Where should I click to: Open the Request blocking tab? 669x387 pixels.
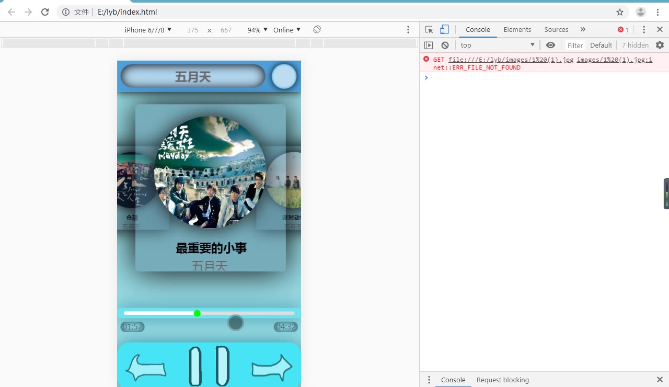pyautogui.click(x=503, y=380)
